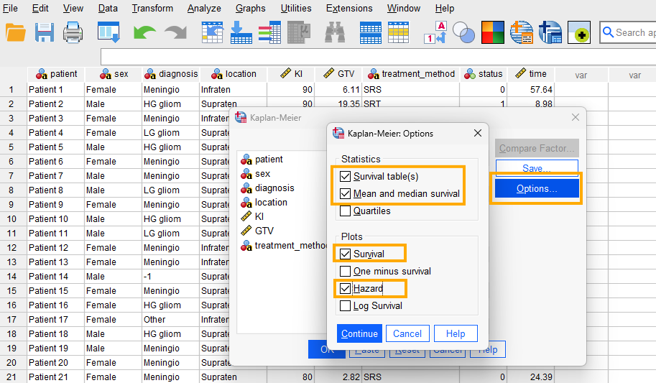Click the search magnifier icon
The width and height of the screenshot is (656, 383).
pyautogui.click(x=608, y=32)
